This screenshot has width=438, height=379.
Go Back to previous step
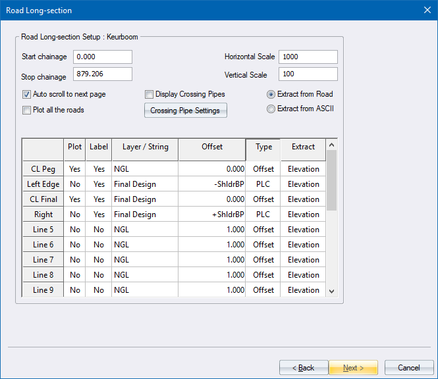304,368
